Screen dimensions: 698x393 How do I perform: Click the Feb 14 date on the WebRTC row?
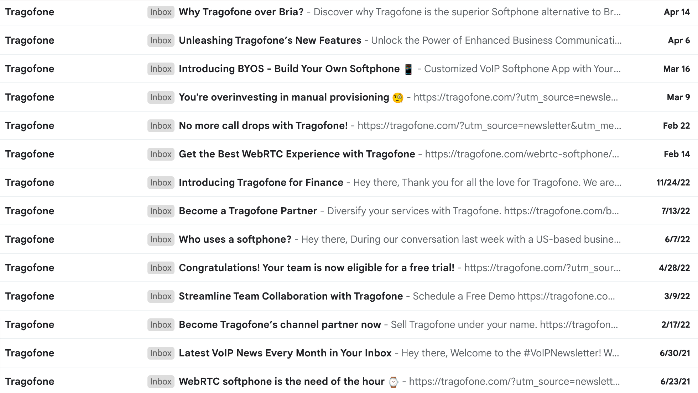coord(677,154)
